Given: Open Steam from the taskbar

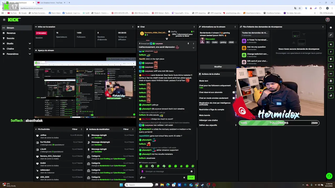Looking at the screenshot, I should [x=202, y=185].
